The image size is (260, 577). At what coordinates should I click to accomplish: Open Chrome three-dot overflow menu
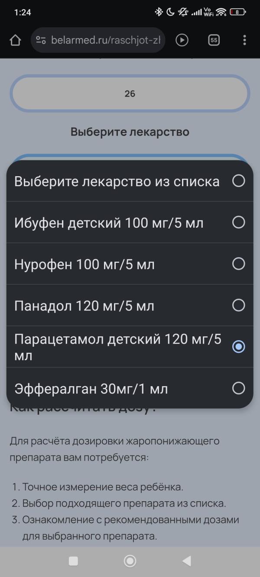pyautogui.click(x=245, y=40)
